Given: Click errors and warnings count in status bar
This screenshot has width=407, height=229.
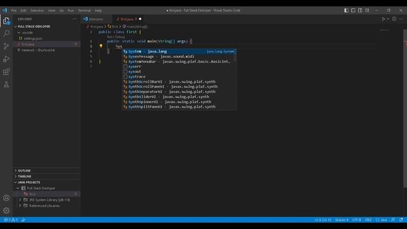Looking at the screenshot, I should pos(11,219).
